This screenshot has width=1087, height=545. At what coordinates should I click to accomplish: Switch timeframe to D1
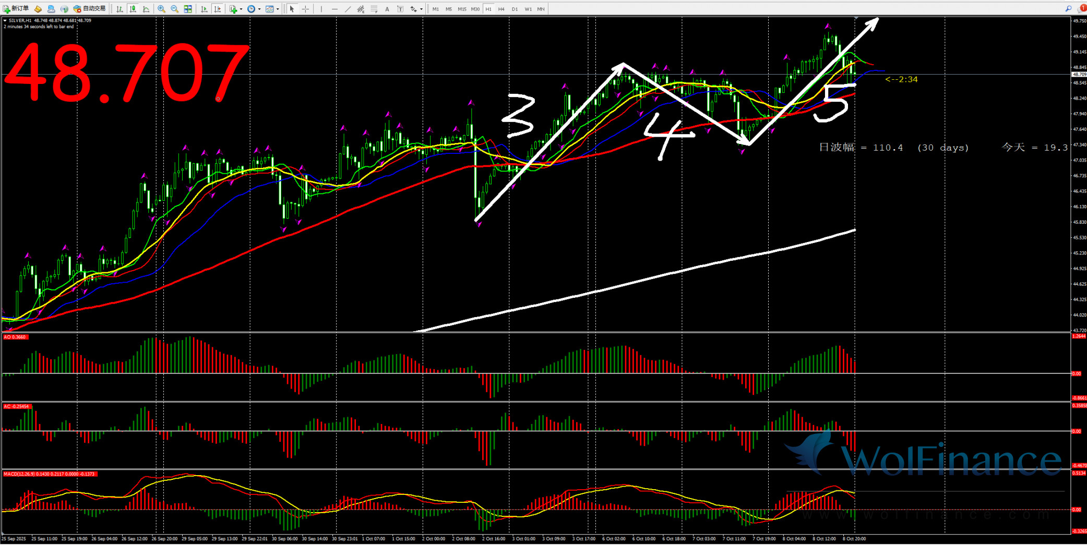click(515, 9)
